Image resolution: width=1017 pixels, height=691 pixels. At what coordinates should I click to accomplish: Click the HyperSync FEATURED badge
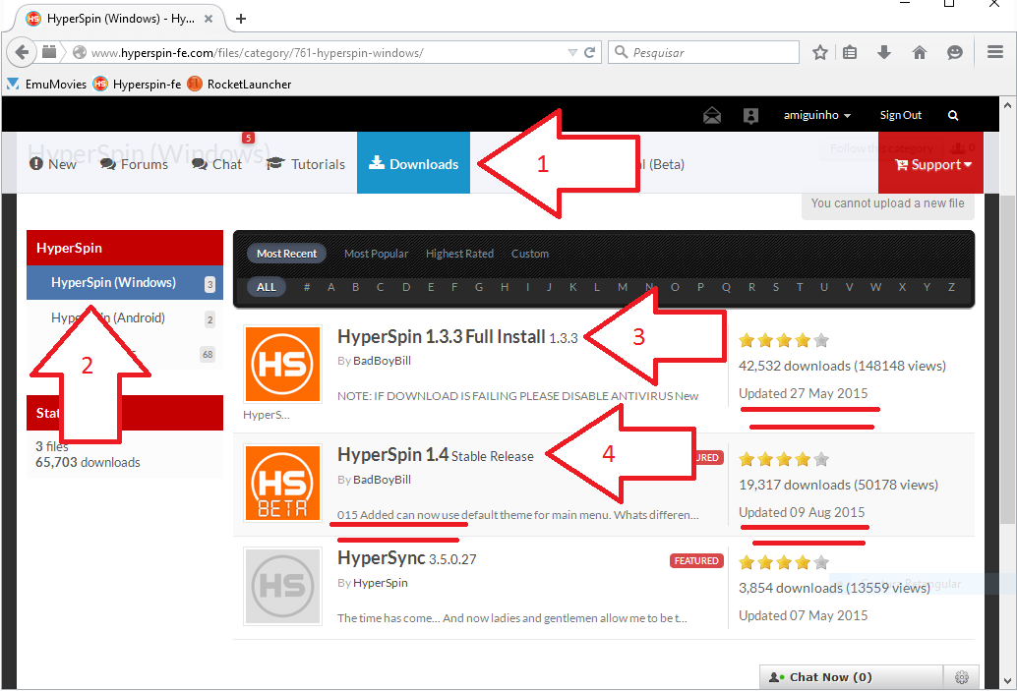[x=696, y=560]
